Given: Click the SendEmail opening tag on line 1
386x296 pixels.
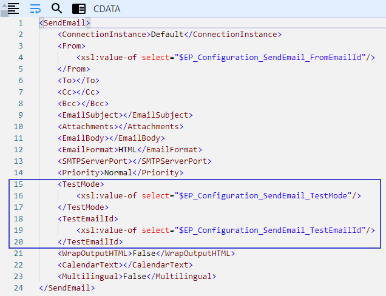Looking at the screenshot, I should [65, 23].
